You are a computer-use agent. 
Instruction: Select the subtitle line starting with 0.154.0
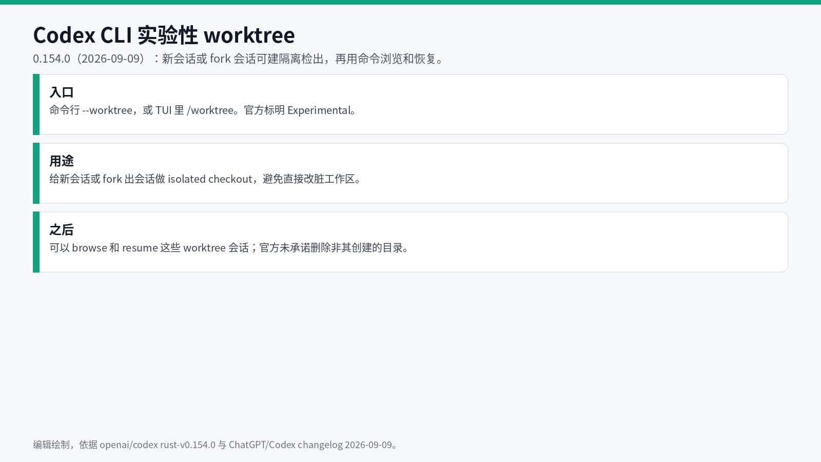coord(239,59)
